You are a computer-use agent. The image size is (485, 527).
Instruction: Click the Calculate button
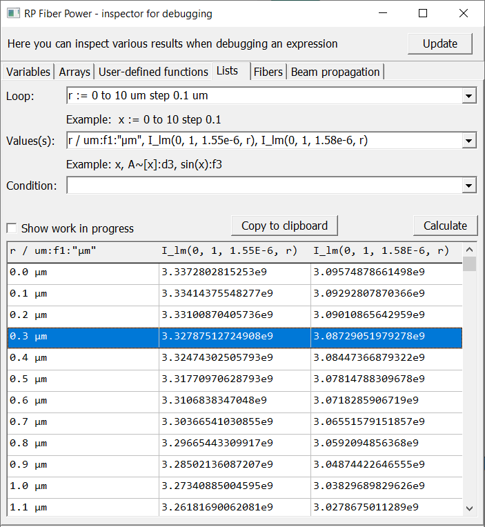tap(445, 226)
